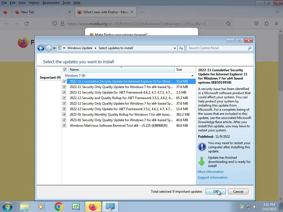Uncheck 2022-11 Cumulative Security Update for Internet Explorer
Image resolution: width=283 pixels, height=212 pixels.
click(64, 81)
